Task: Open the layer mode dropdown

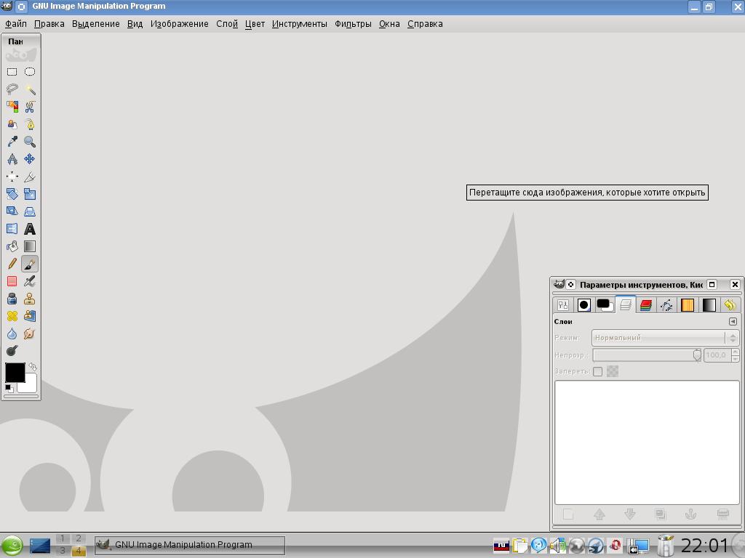Action: click(x=665, y=338)
